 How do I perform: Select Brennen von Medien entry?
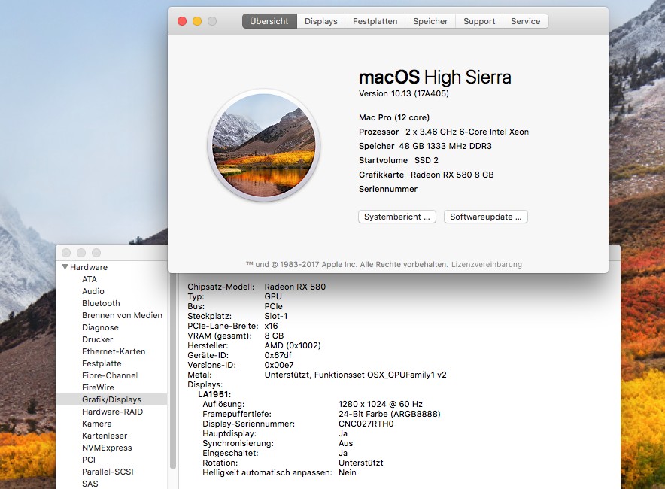(122, 315)
